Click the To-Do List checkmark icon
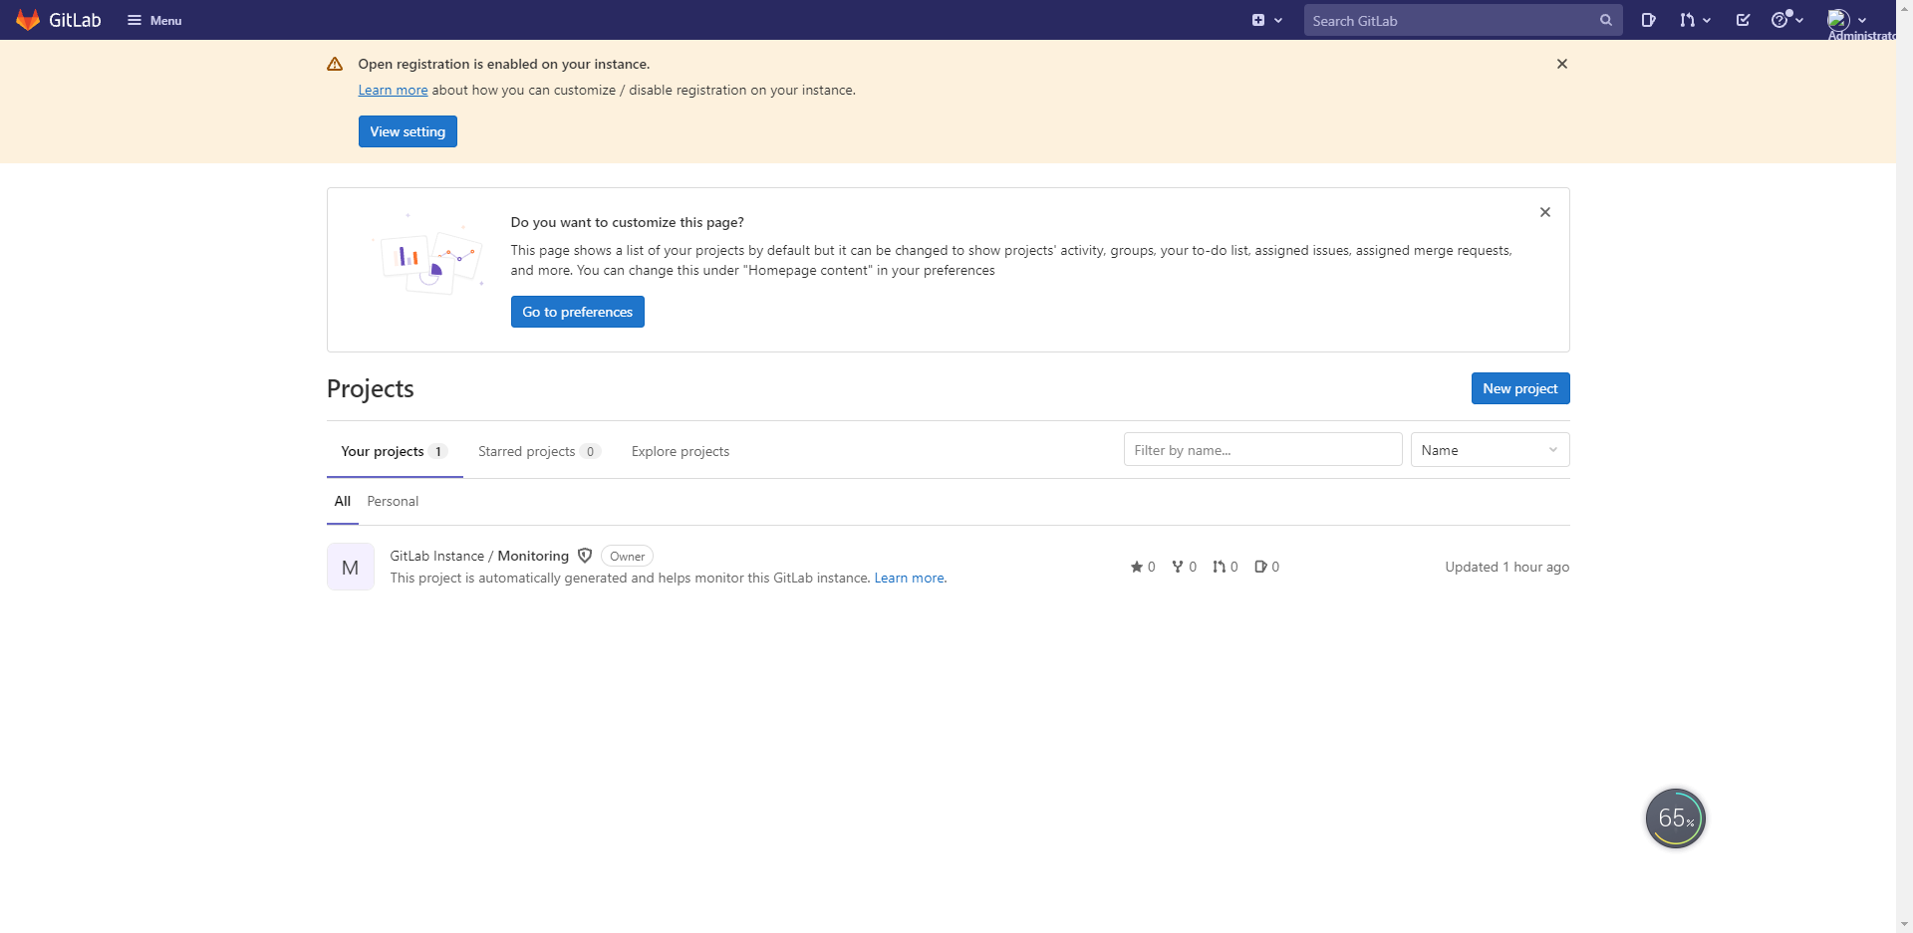Screen dimensions: 1913x933 pyautogui.click(x=1743, y=20)
